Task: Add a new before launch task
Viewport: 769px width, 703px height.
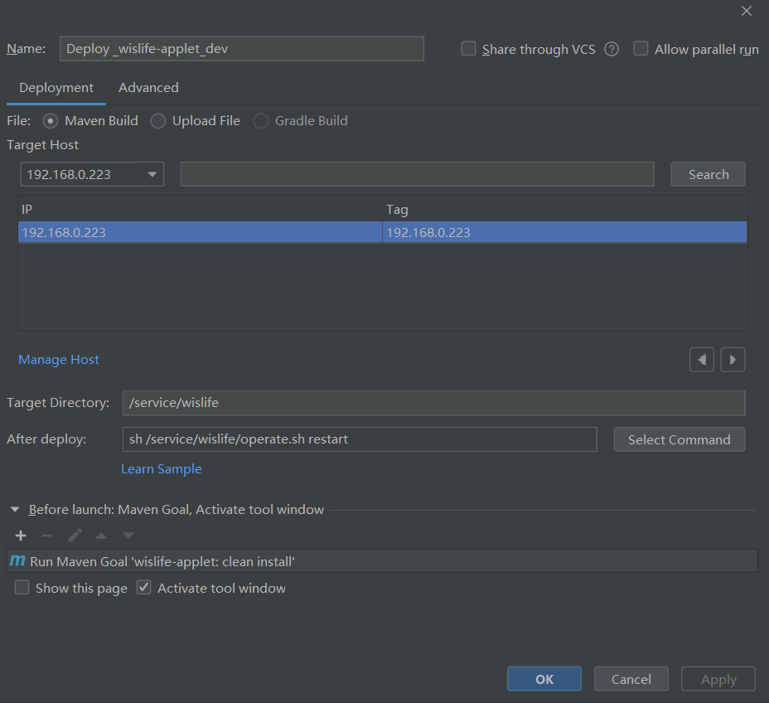Action: (20, 536)
